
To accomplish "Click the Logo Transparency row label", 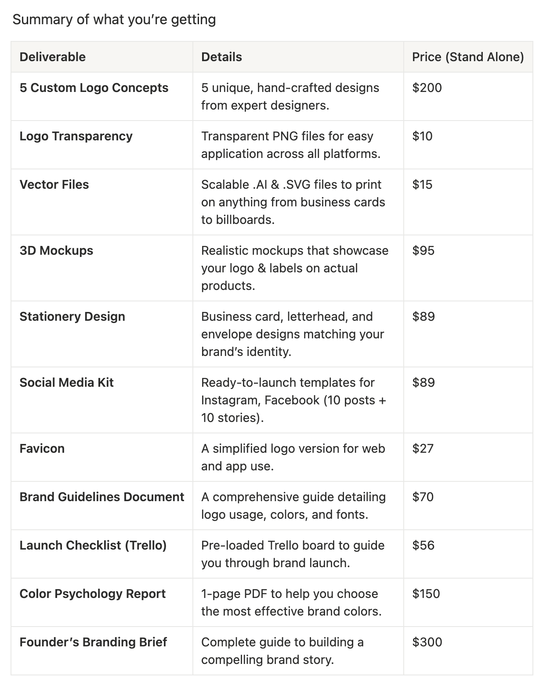I will (x=76, y=136).
